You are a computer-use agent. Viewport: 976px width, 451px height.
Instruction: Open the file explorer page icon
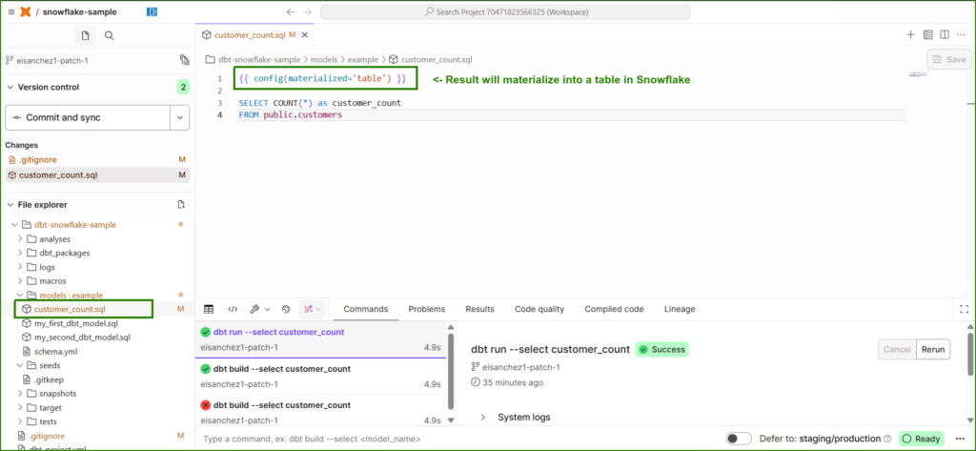pyautogui.click(x=85, y=36)
